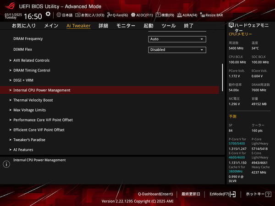Click the info icon in the help area

click(6, 164)
